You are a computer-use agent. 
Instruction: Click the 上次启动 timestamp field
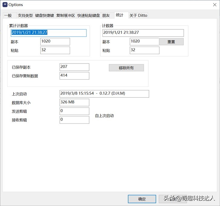(104, 94)
